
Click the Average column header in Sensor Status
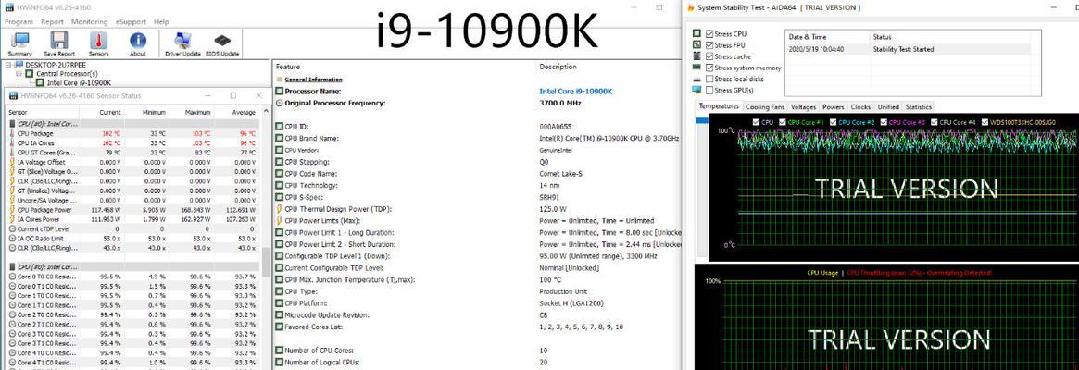pos(237,112)
